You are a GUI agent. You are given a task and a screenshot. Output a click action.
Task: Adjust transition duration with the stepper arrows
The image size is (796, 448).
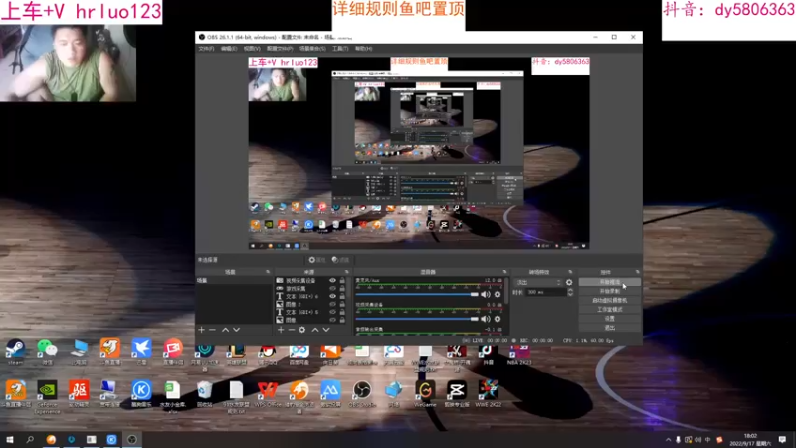(570, 292)
